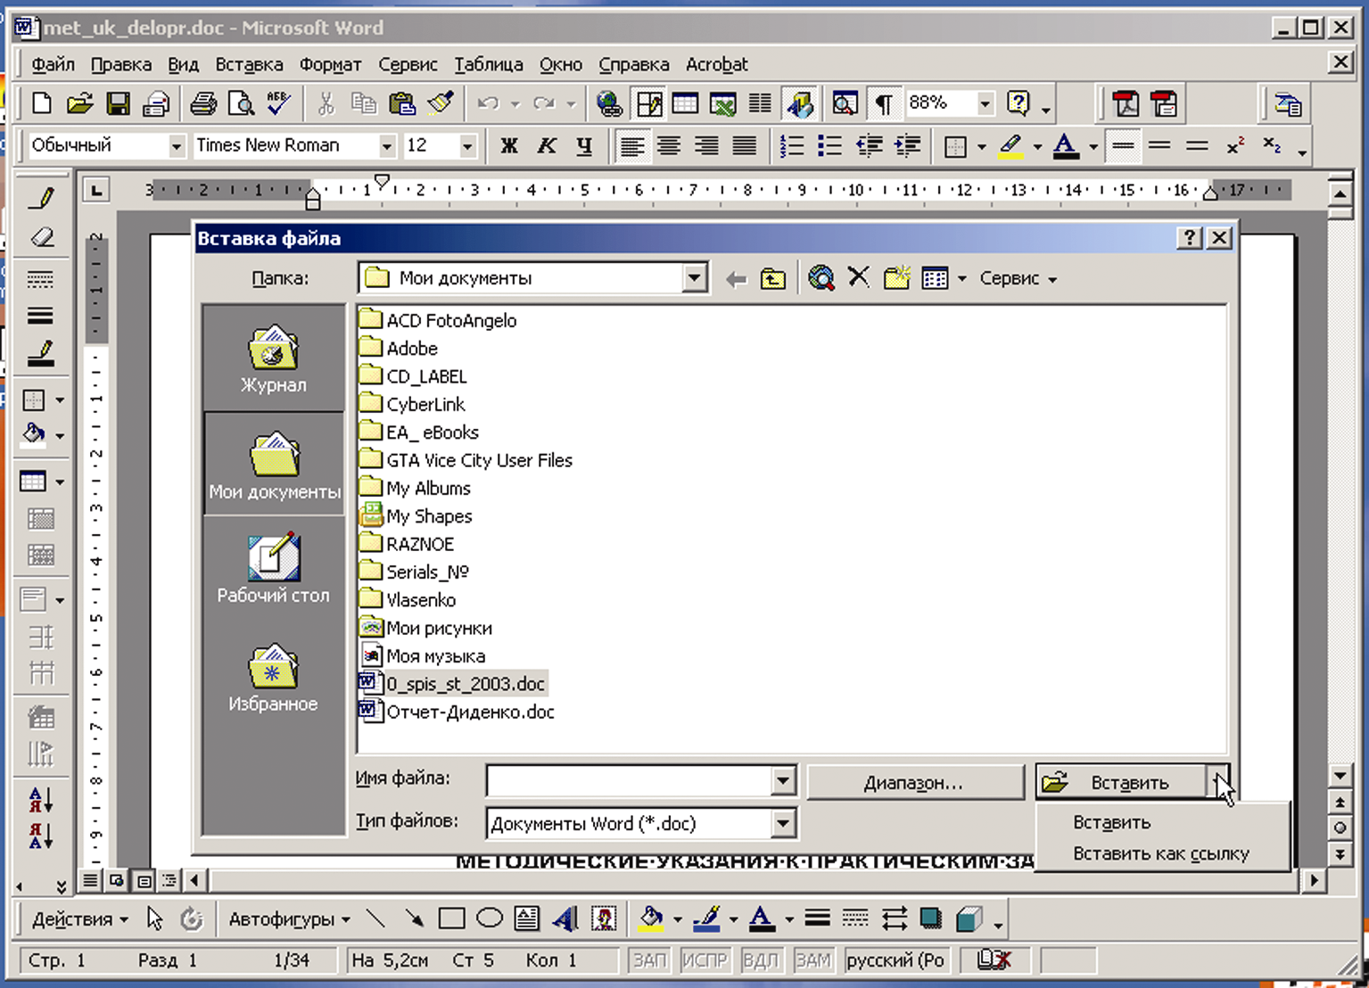Screen dimensions: 1369x988
Task: Click the dialog help question mark button
Action: coord(1189,238)
